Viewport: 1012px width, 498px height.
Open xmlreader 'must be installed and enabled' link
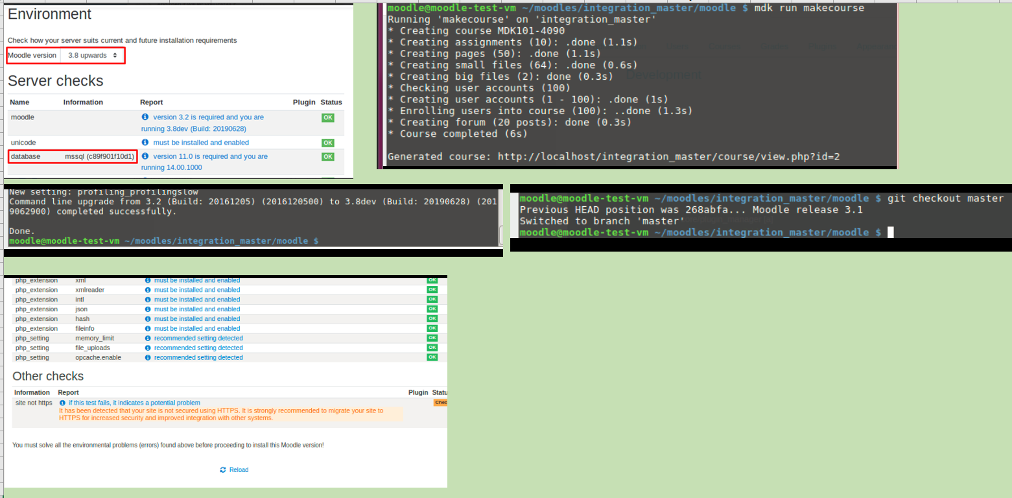point(197,290)
